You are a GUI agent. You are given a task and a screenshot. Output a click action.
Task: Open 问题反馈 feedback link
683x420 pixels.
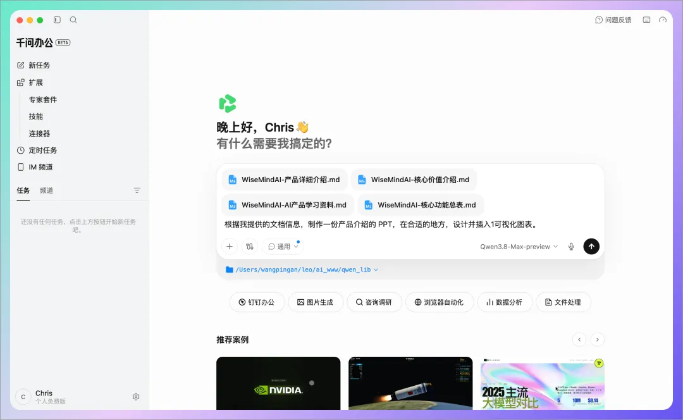click(x=613, y=20)
